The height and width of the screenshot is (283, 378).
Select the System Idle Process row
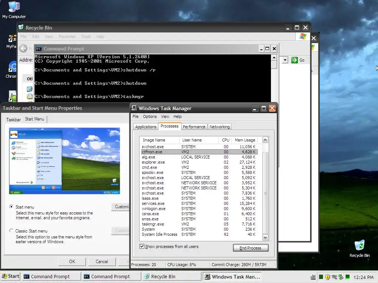pos(199,234)
